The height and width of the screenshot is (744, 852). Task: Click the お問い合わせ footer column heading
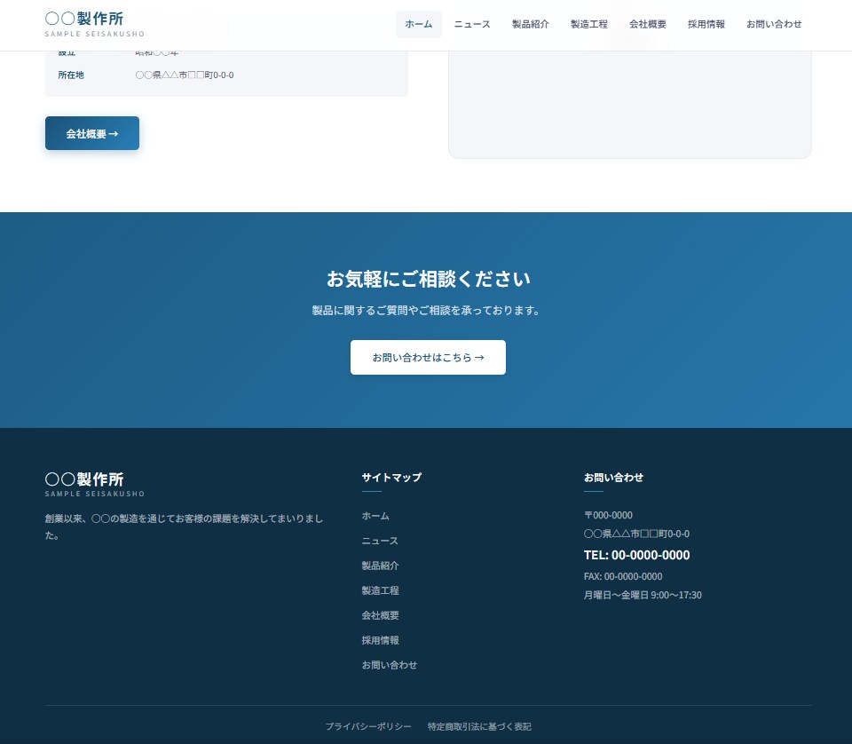[x=613, y=477]
